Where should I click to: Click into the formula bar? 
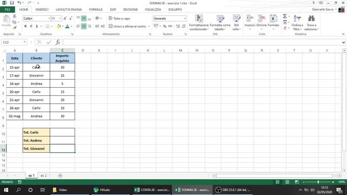pyautogui.click(x=202, y=42)
